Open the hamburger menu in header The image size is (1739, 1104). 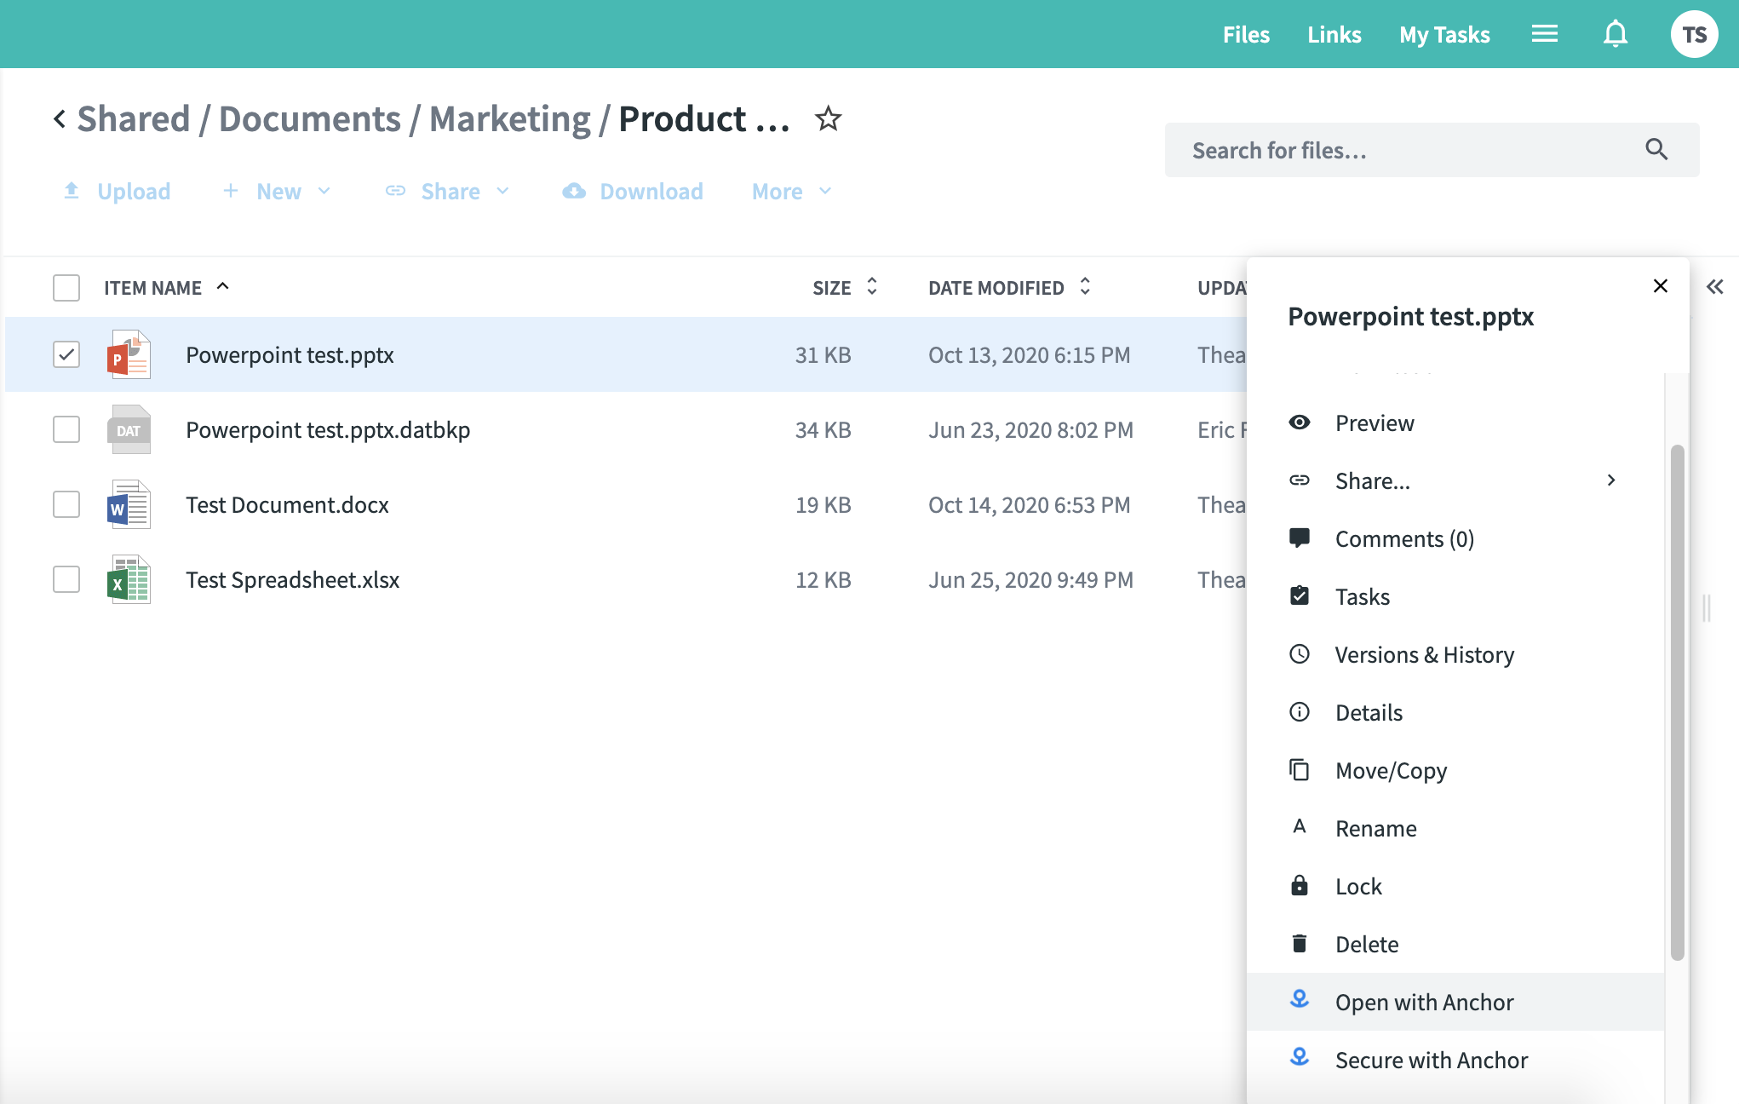point(1544,34)
